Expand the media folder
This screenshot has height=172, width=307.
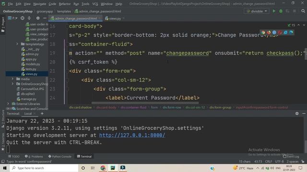13,79
